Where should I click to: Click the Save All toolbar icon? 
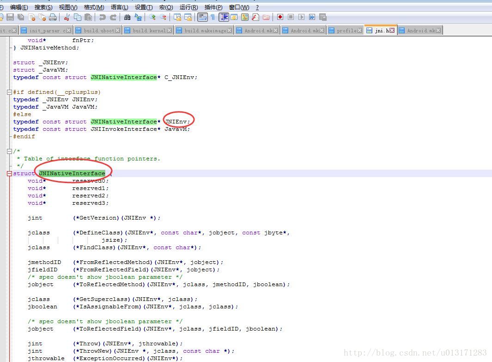coord(21,17)
